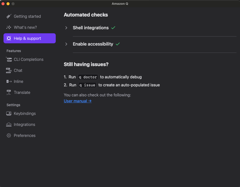The image size is (240, 187).
Task: Click the Inline feature icon
Action: click(x=9, y=81)
